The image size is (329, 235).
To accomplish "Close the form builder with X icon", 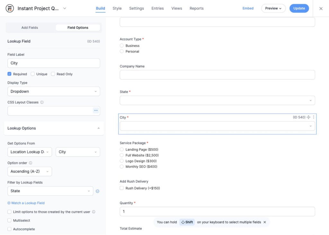I will coord(321,9).
